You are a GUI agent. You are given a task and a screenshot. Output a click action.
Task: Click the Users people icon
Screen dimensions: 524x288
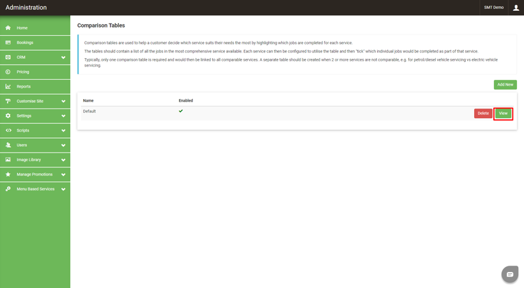8,145
